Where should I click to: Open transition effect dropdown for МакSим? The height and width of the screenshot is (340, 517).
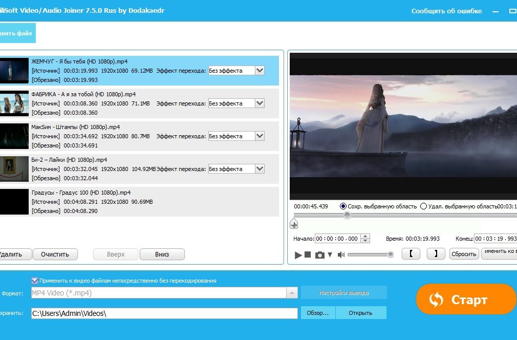[x=260, y=136]
